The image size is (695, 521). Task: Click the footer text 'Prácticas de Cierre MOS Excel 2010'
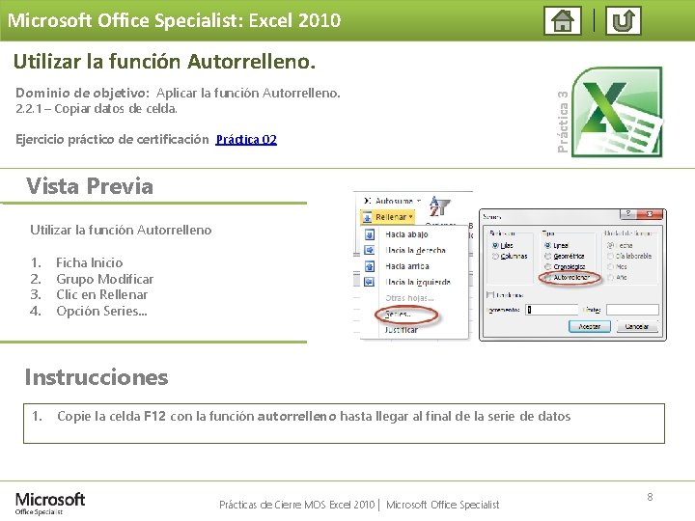pyautogui.click(x=297, y=505)
